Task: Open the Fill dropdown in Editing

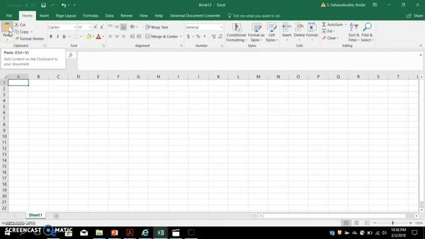Action: point(328,31)
